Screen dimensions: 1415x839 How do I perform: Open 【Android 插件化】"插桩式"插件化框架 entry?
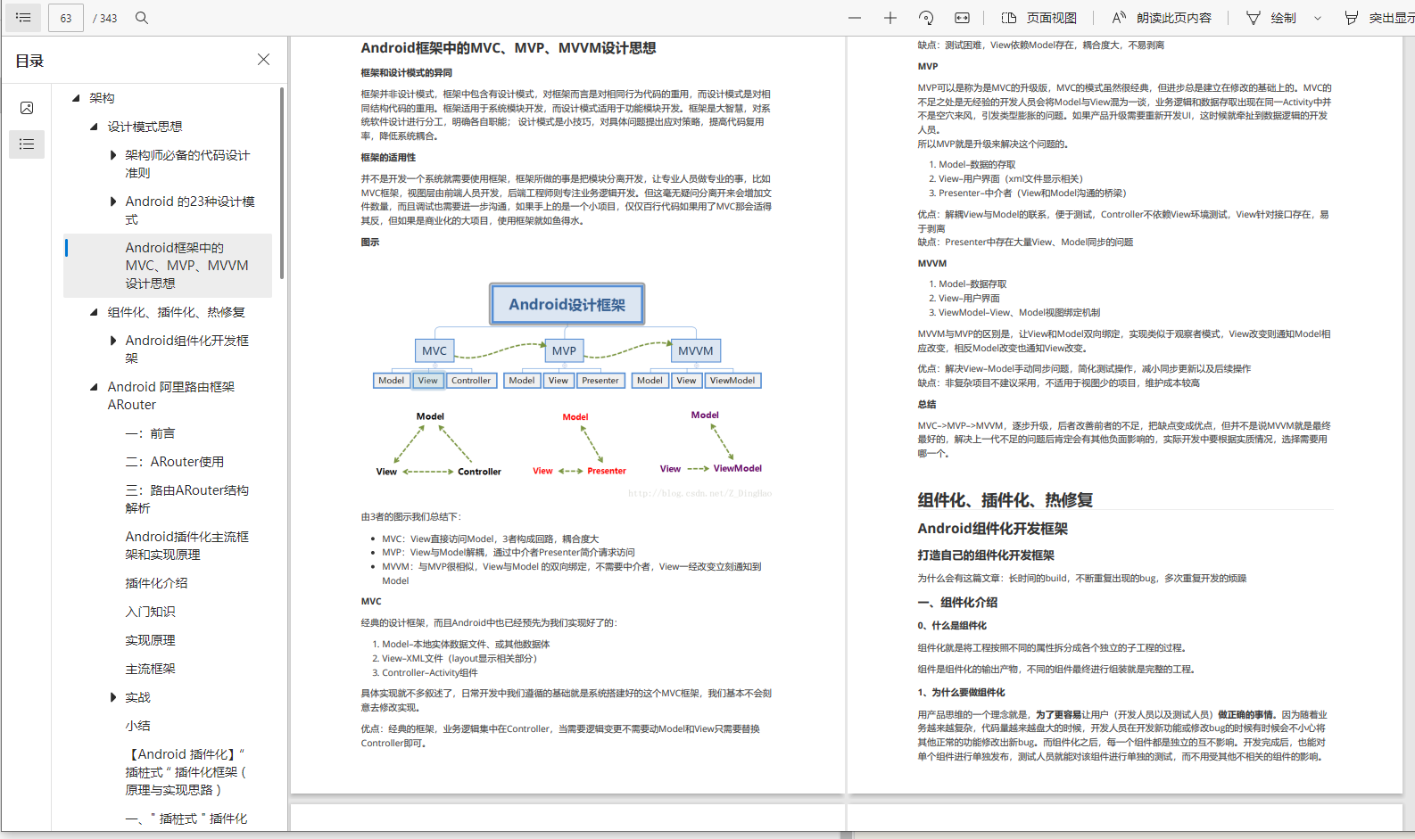tap(186, 772)
